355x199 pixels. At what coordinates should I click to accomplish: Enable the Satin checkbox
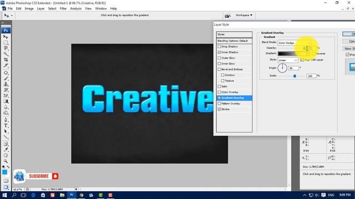click(x=219, y=86)
